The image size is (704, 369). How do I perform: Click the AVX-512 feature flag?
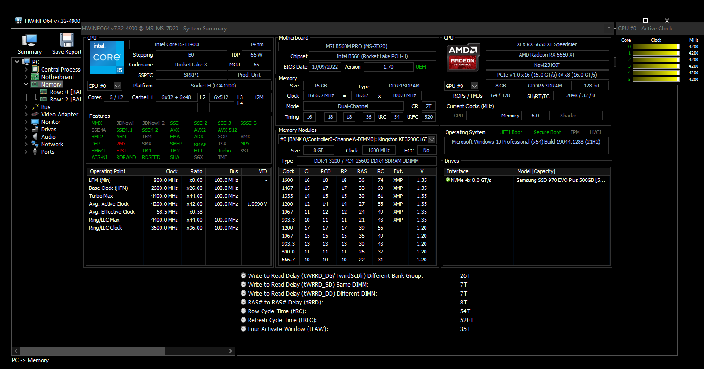(227, 130)
